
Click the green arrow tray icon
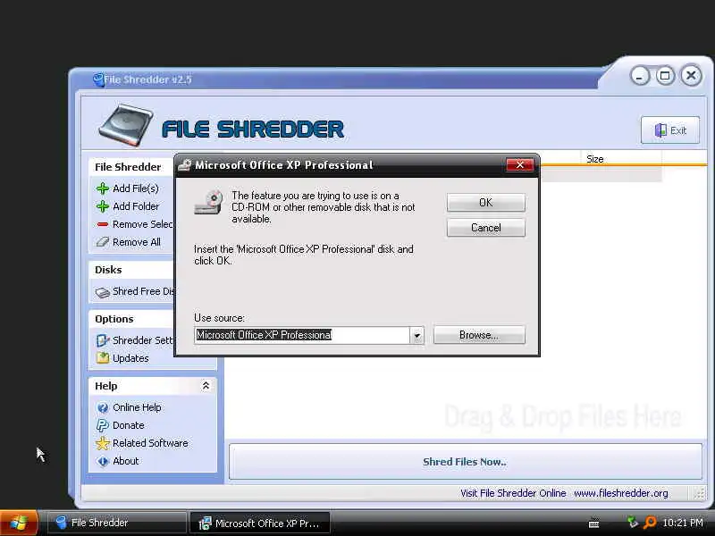pos(633,522)
